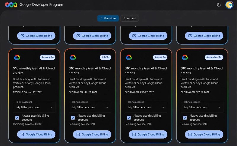Open Billing account dropdown on July '26 card
The height and width of the screenshot is (146, 237).
coord(90,107)
